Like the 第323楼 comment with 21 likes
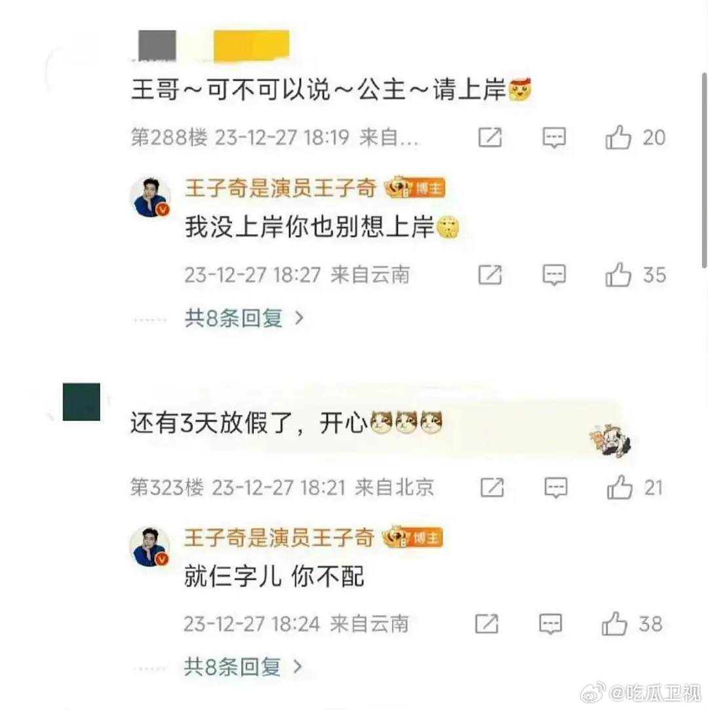 (x=619, y=487)
